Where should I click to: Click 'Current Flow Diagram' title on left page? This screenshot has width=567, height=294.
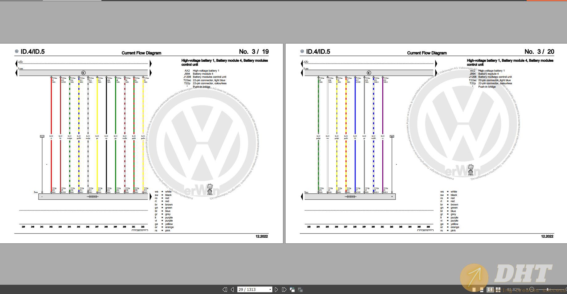click(142, 53)
